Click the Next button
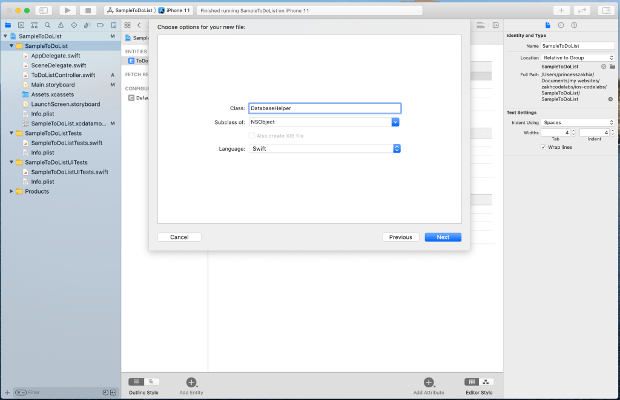The image size is (620, 400). click(x=443, y=237)
